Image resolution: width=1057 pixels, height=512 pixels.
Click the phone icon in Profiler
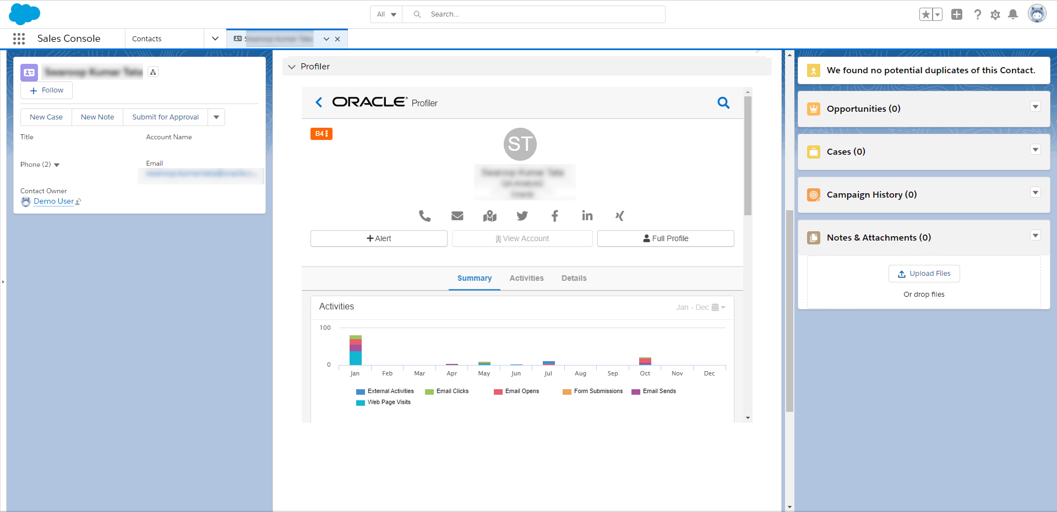pos(424,216)
